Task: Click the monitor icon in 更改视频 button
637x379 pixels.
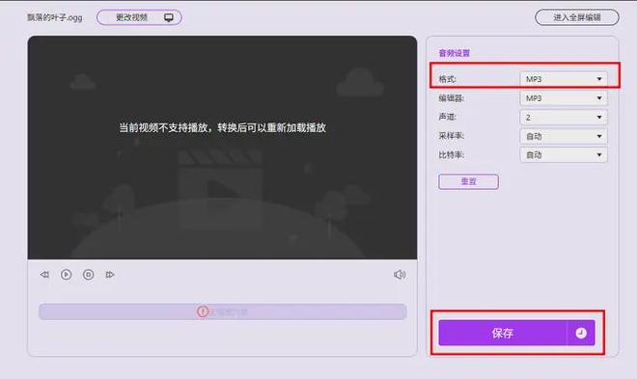Action: pos(169,17)
